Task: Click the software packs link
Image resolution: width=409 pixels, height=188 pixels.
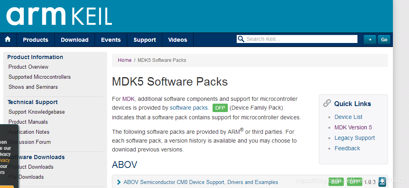Action: 189,108
